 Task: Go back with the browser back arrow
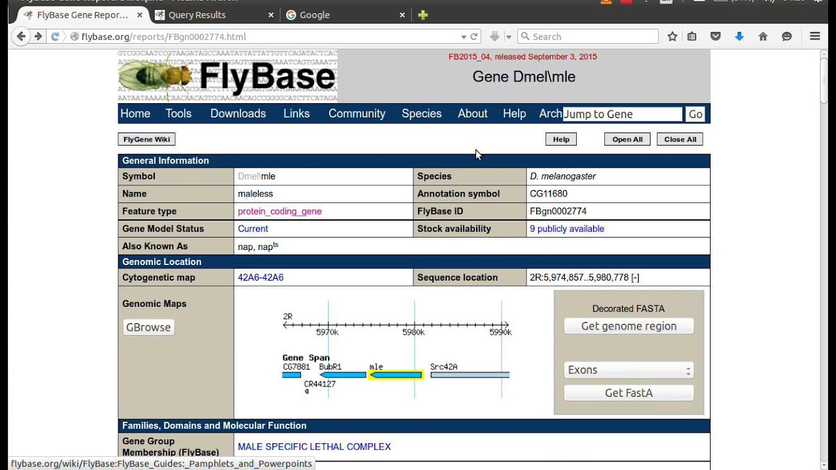tap(21, 37)
